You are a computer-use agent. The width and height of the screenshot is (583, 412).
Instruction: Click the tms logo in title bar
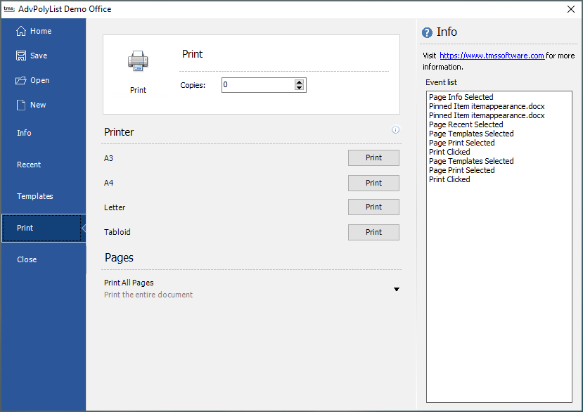[9, 9]
